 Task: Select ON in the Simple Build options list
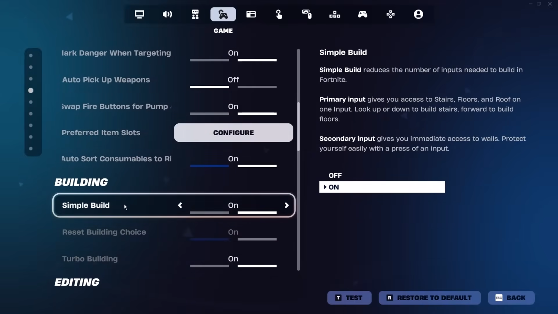click(381, 187)
